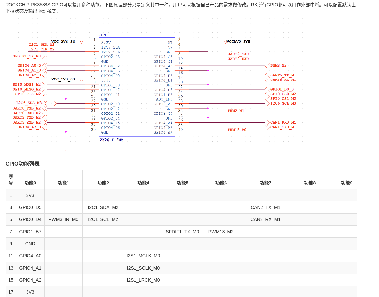The width and height of the screenshot is (379, 297).
Task: Click the PWM15_M0 net label
Action: pos(237,130)
